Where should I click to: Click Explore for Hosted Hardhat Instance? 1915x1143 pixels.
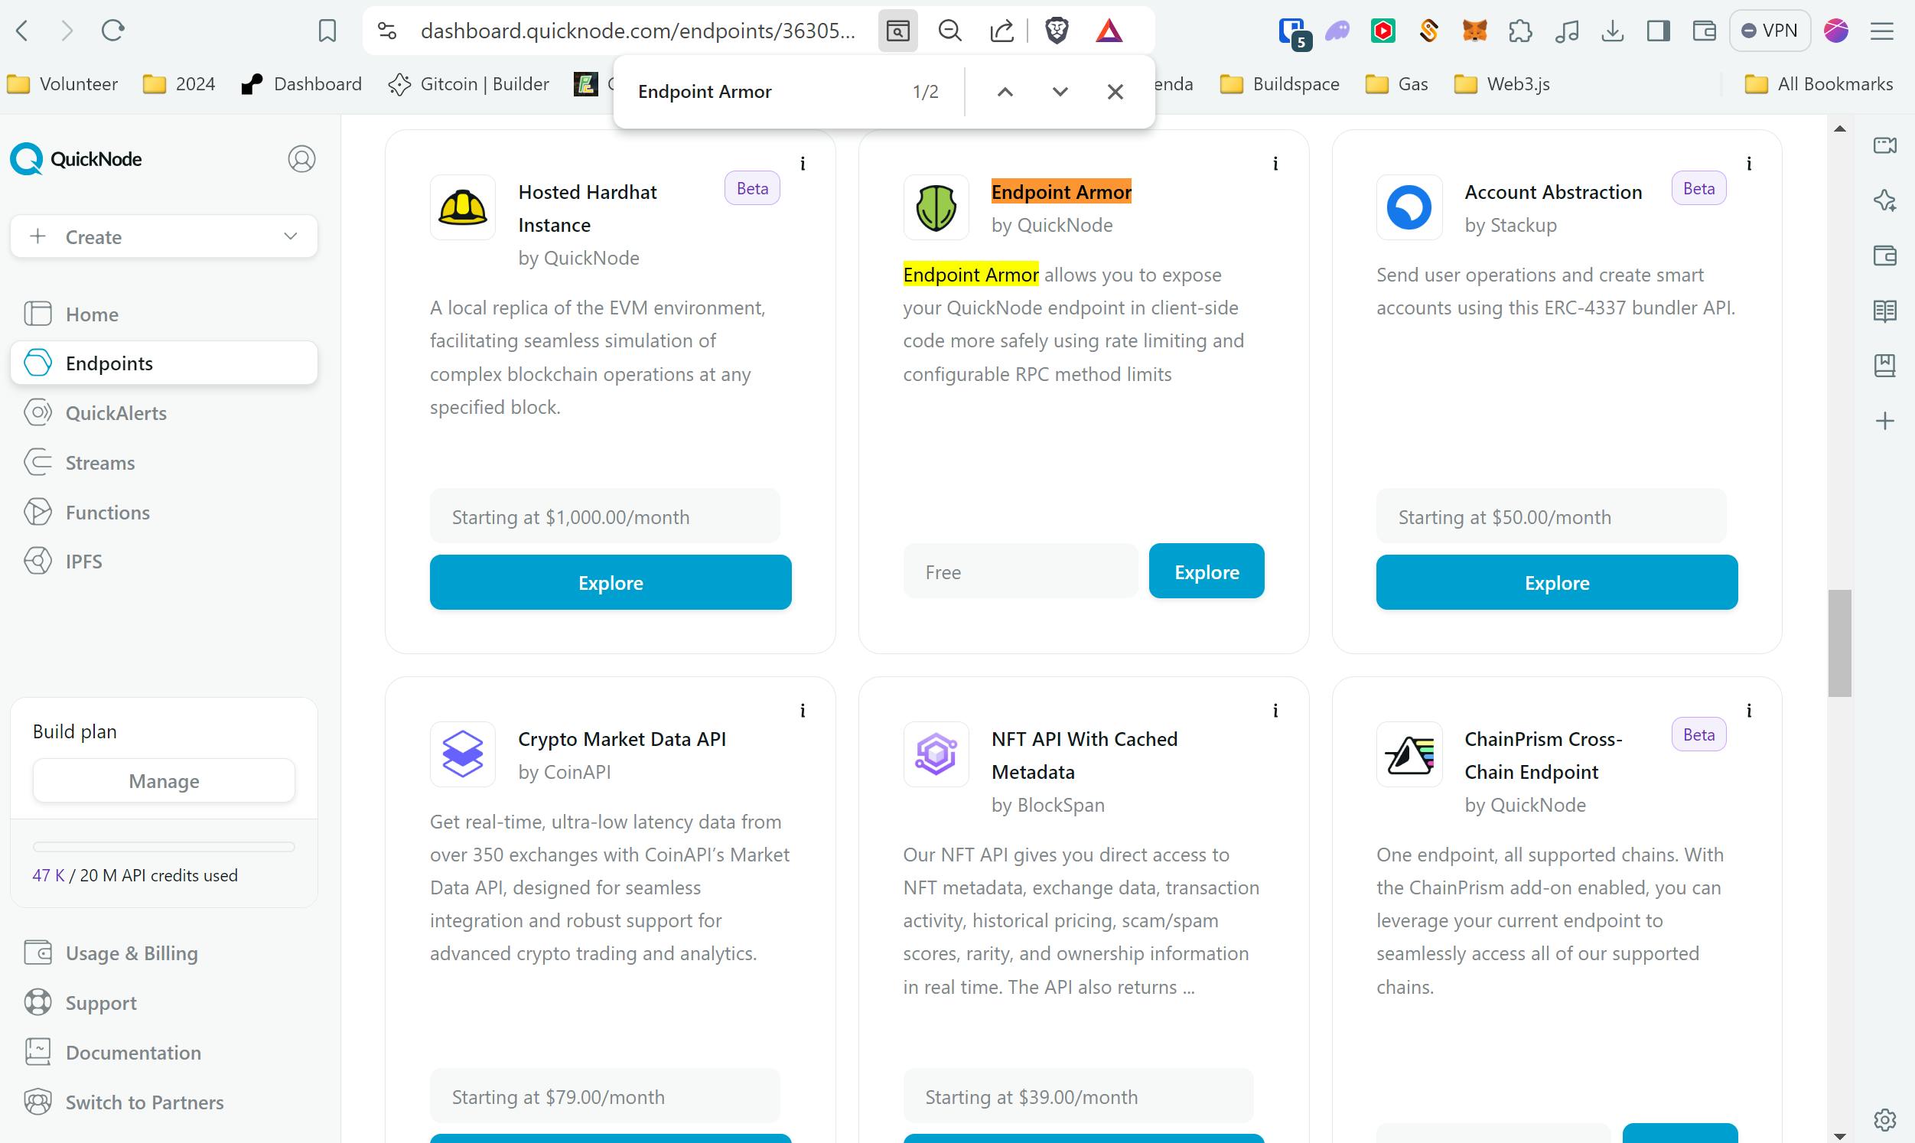click(611, 582)
